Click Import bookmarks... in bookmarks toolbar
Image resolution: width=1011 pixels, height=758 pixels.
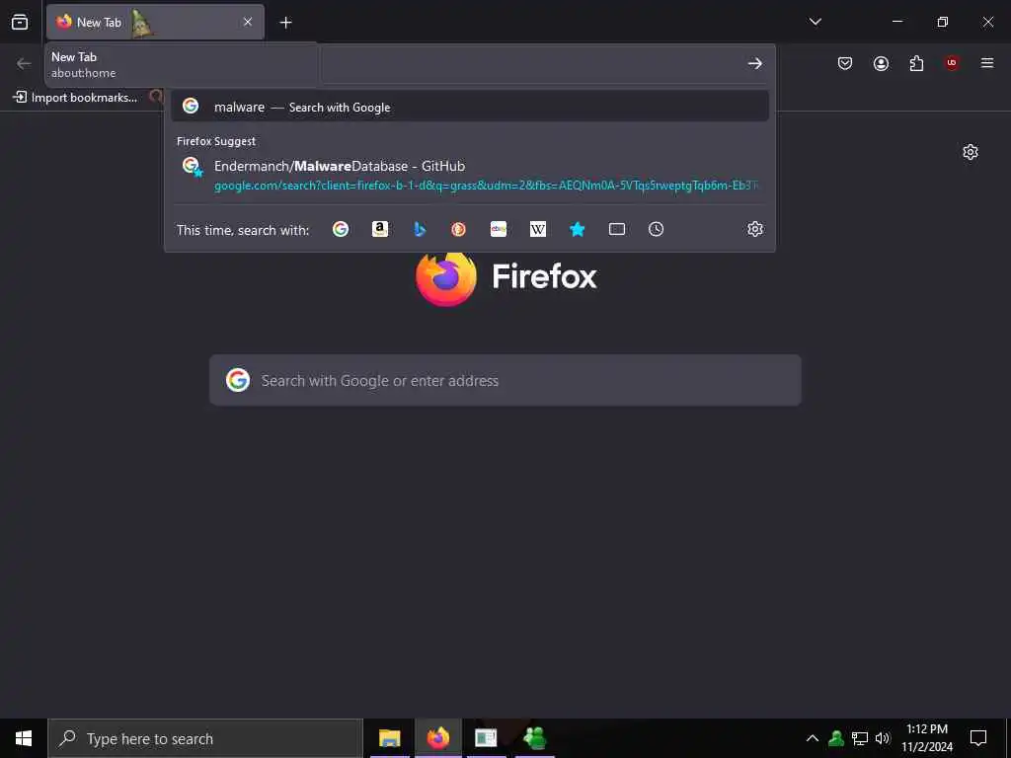point(75,98)
